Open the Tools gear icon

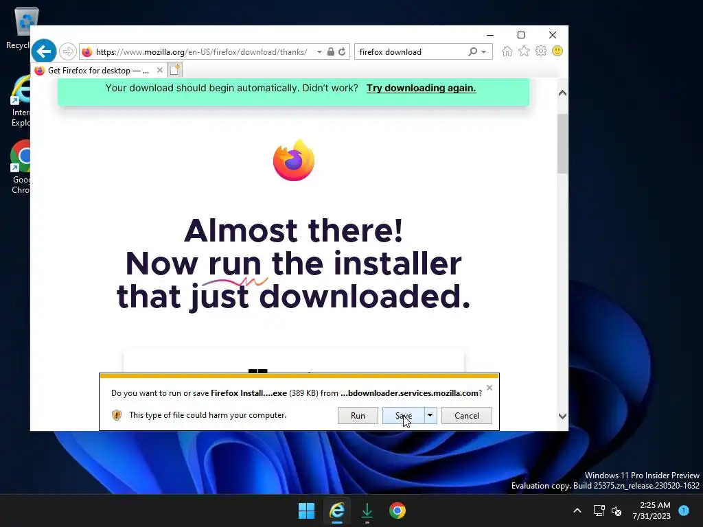pyautogui.click(x=541, y=51)
